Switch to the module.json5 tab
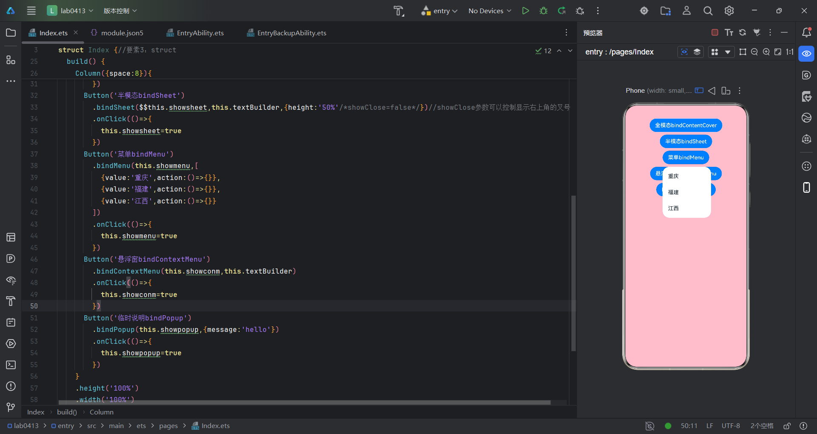The width and height of the screenshot is (817, 434). [117, 33]
